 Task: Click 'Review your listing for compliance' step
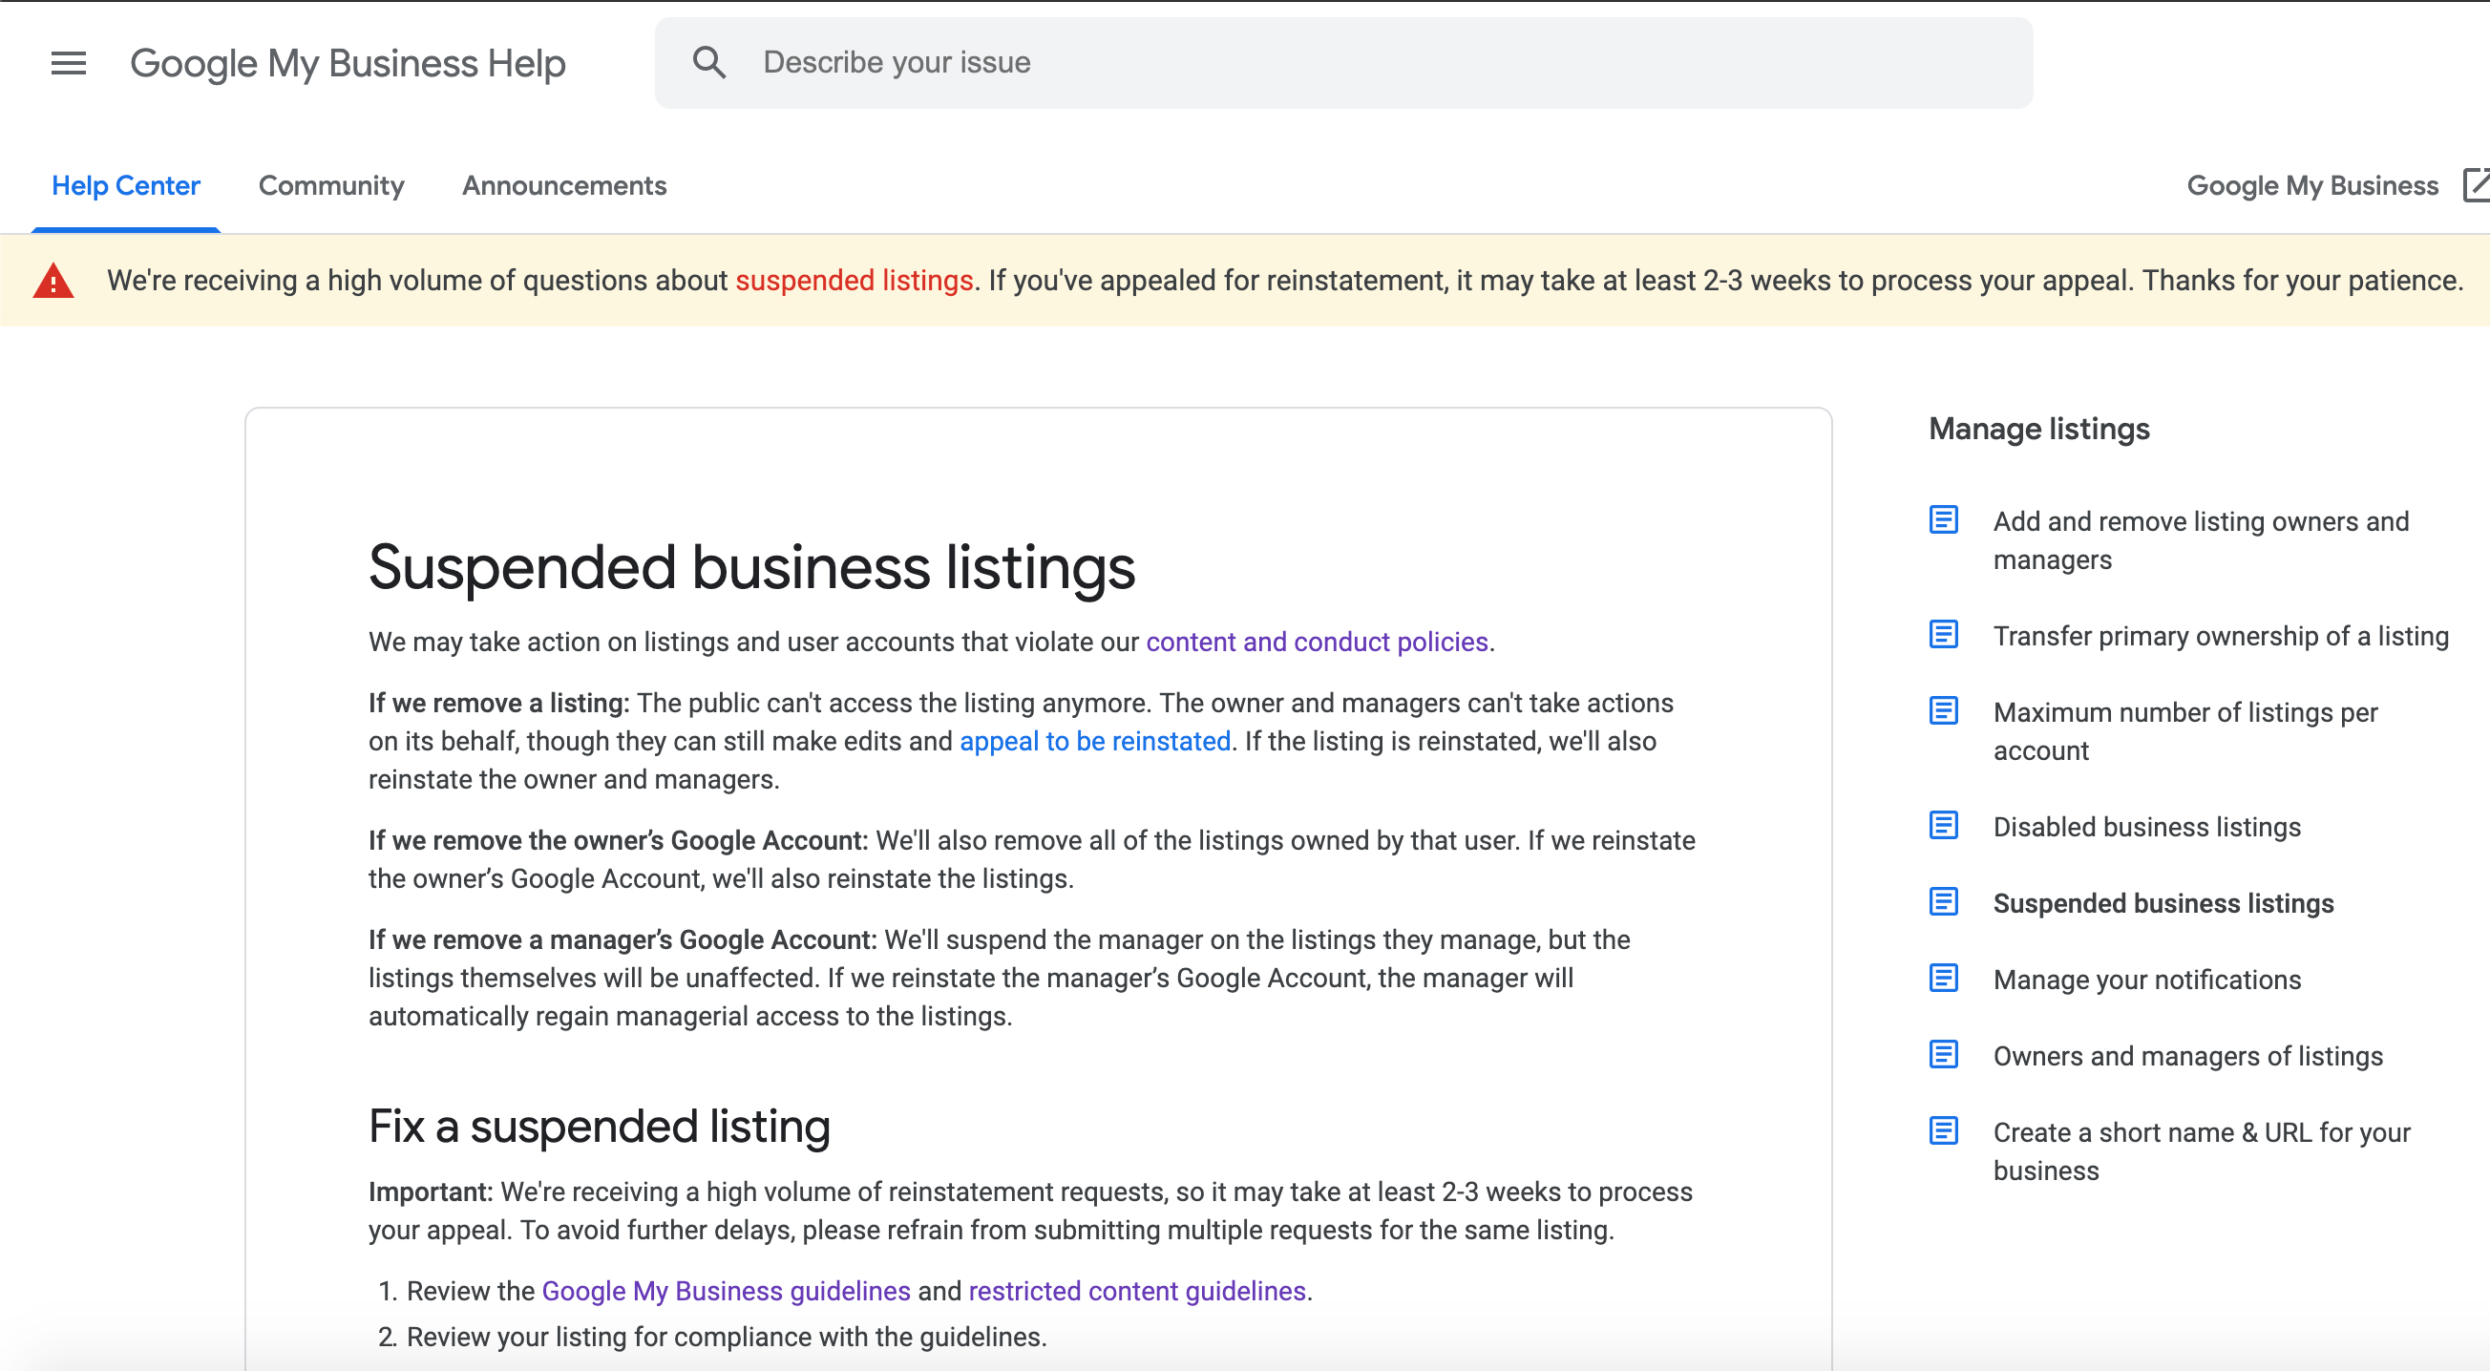pyautogui.click(x=726, y=1338)
